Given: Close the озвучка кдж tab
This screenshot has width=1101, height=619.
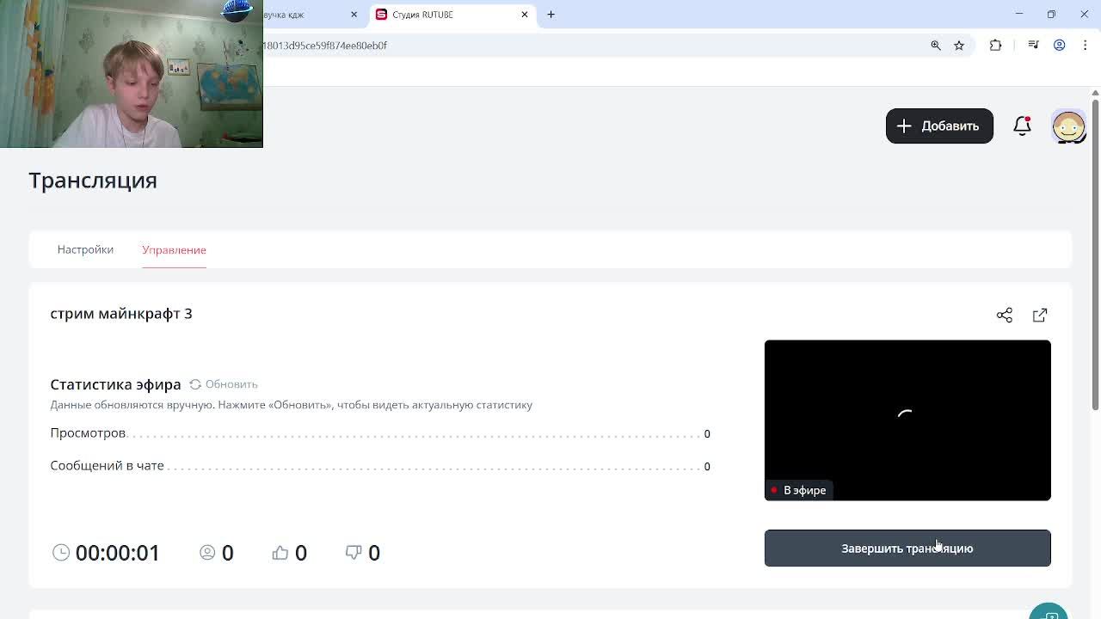Looking at the screenshot, I should tap(354, 15).
